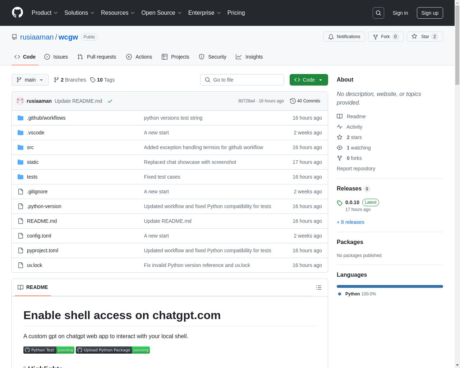Open the rusiaaman owner profile link

point(37,37)
